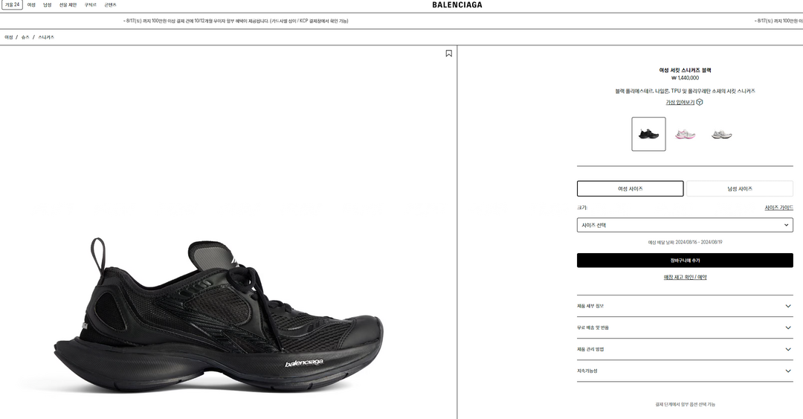Click the BALENCIAGA logo at top
The height and width of the screenshot is (419, 803).
pos(457,4)
